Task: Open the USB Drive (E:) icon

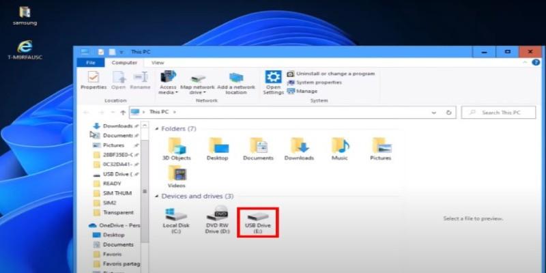Action: 257,216
